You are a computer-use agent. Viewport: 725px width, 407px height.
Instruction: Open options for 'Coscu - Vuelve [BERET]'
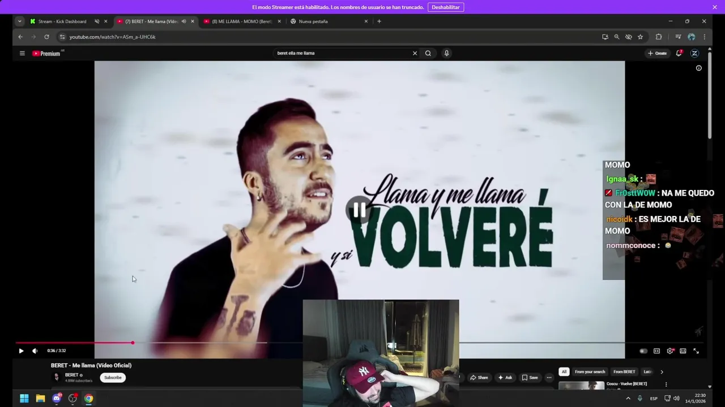click(666, 384)
